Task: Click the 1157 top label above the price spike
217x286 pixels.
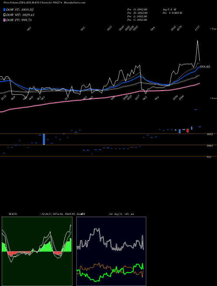Action: [x=197, y=29]
